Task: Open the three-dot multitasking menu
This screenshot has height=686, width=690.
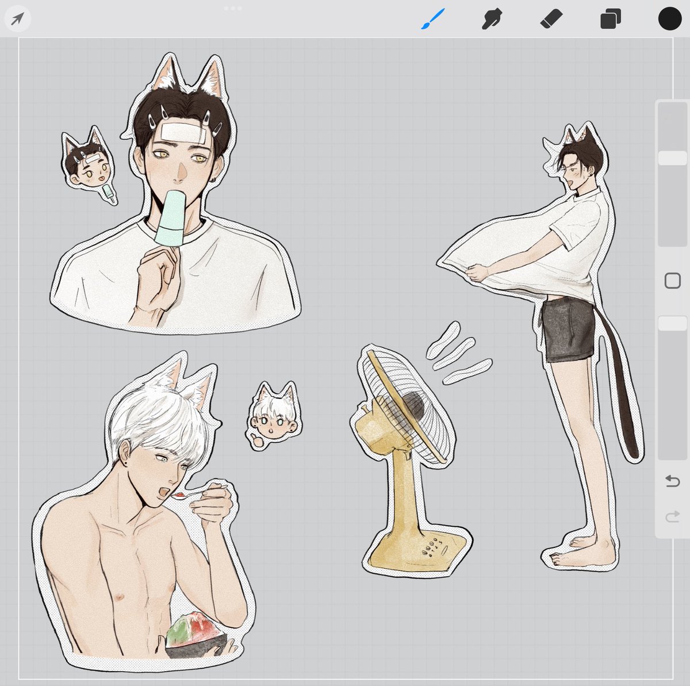Action: pos(233,8)
